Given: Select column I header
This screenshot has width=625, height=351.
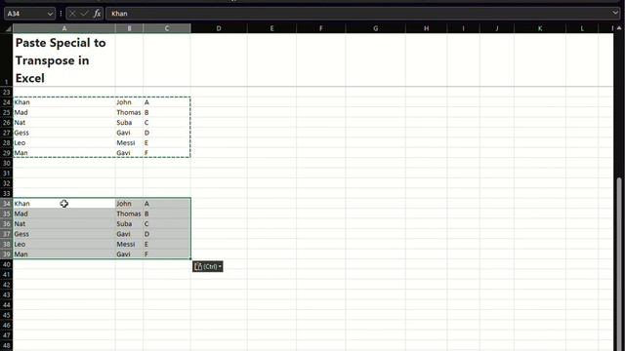Looking at the screenshot, I should pyautogui.click(x=463, y=28).
